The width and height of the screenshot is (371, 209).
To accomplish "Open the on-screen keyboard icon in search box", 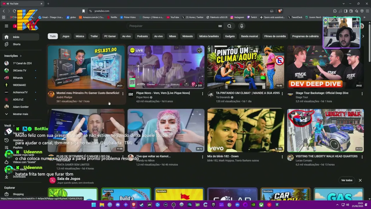I will tap(220, 26).
